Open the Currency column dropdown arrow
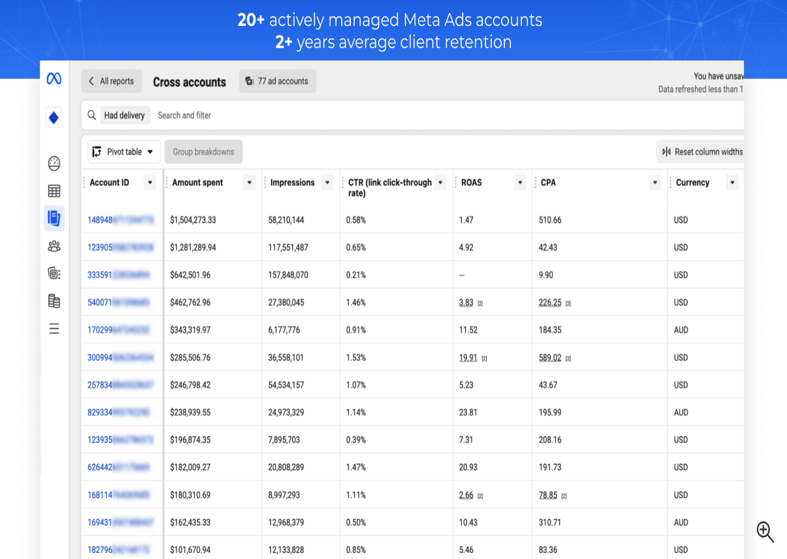The height and width of the screenshot is (559, 787). 732,183
